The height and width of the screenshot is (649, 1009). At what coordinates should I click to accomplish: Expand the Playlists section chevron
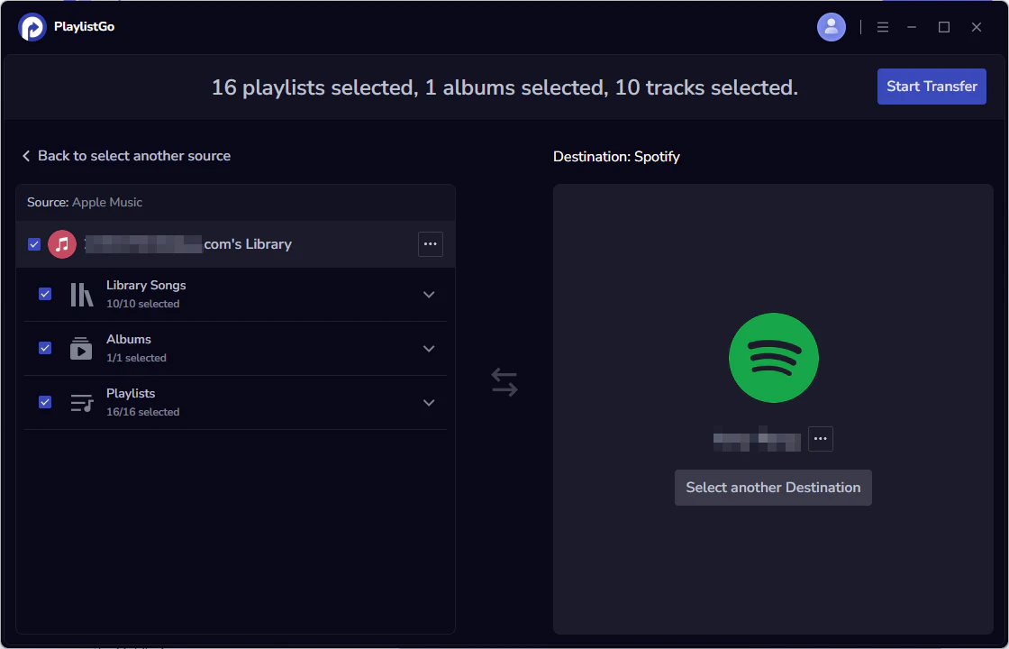tap(429, 403)
